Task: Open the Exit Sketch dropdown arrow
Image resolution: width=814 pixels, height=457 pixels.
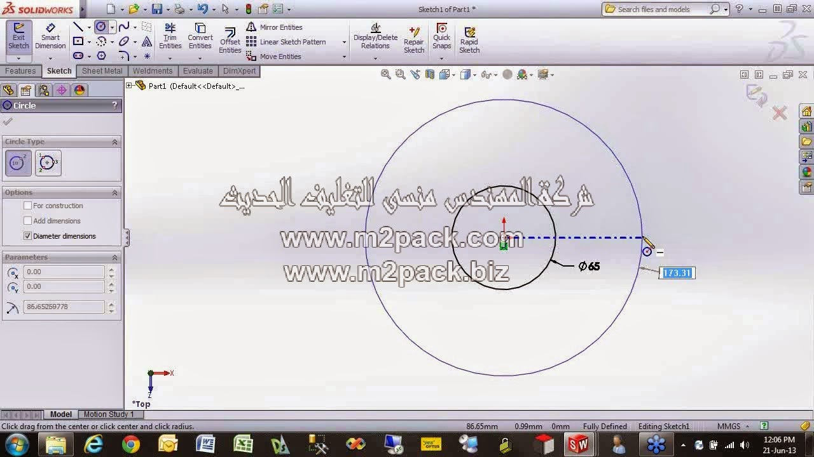Action: (x=18, y=58)
